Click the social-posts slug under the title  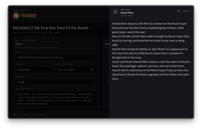(126, 16)
